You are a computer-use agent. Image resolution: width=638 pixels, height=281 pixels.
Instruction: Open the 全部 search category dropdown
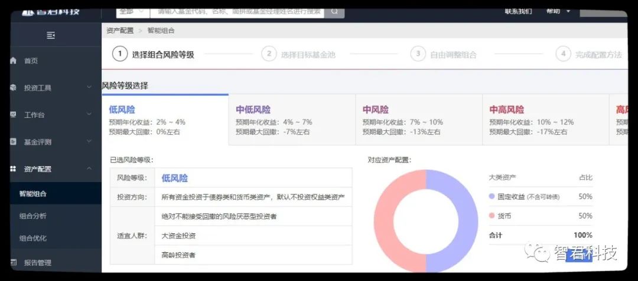click(133, 12)
